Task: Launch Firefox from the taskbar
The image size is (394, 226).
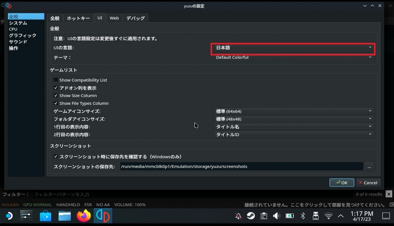Action: click(x=84, y=216)
